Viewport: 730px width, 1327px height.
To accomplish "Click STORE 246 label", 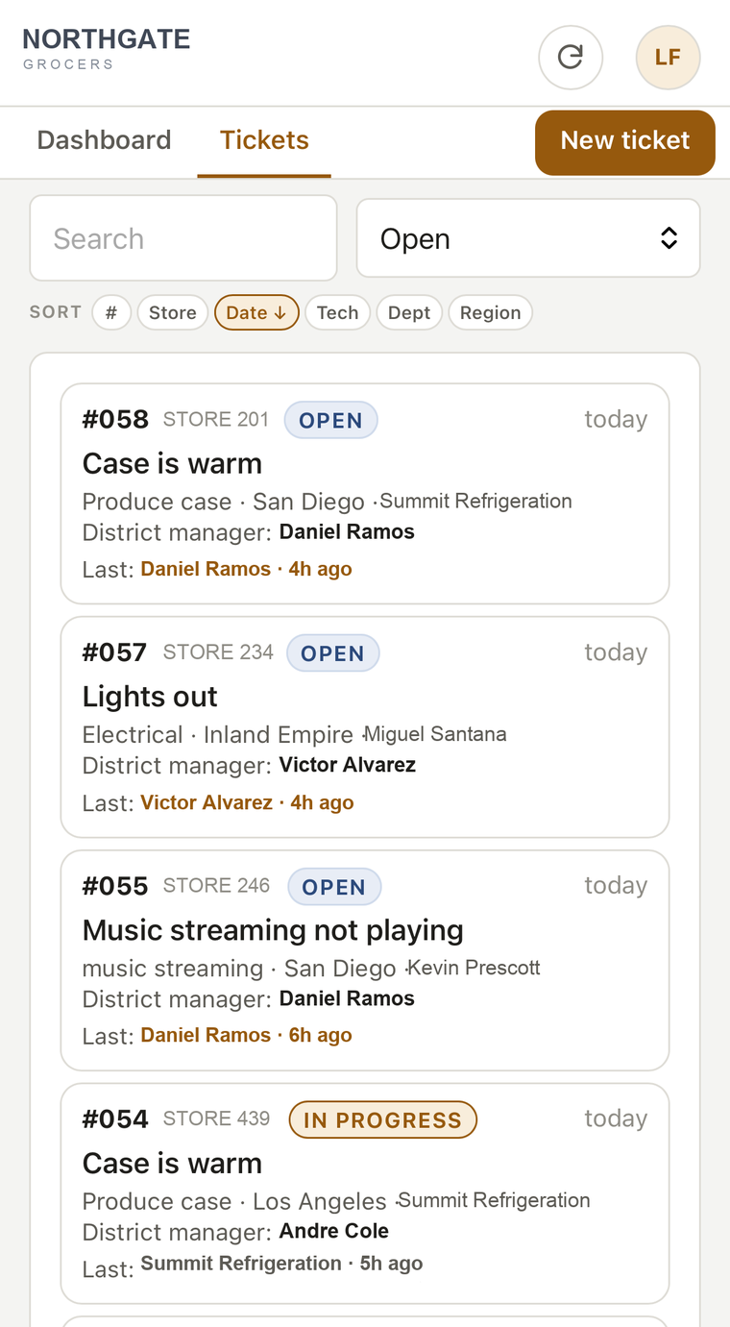I will tap(216, 885).
